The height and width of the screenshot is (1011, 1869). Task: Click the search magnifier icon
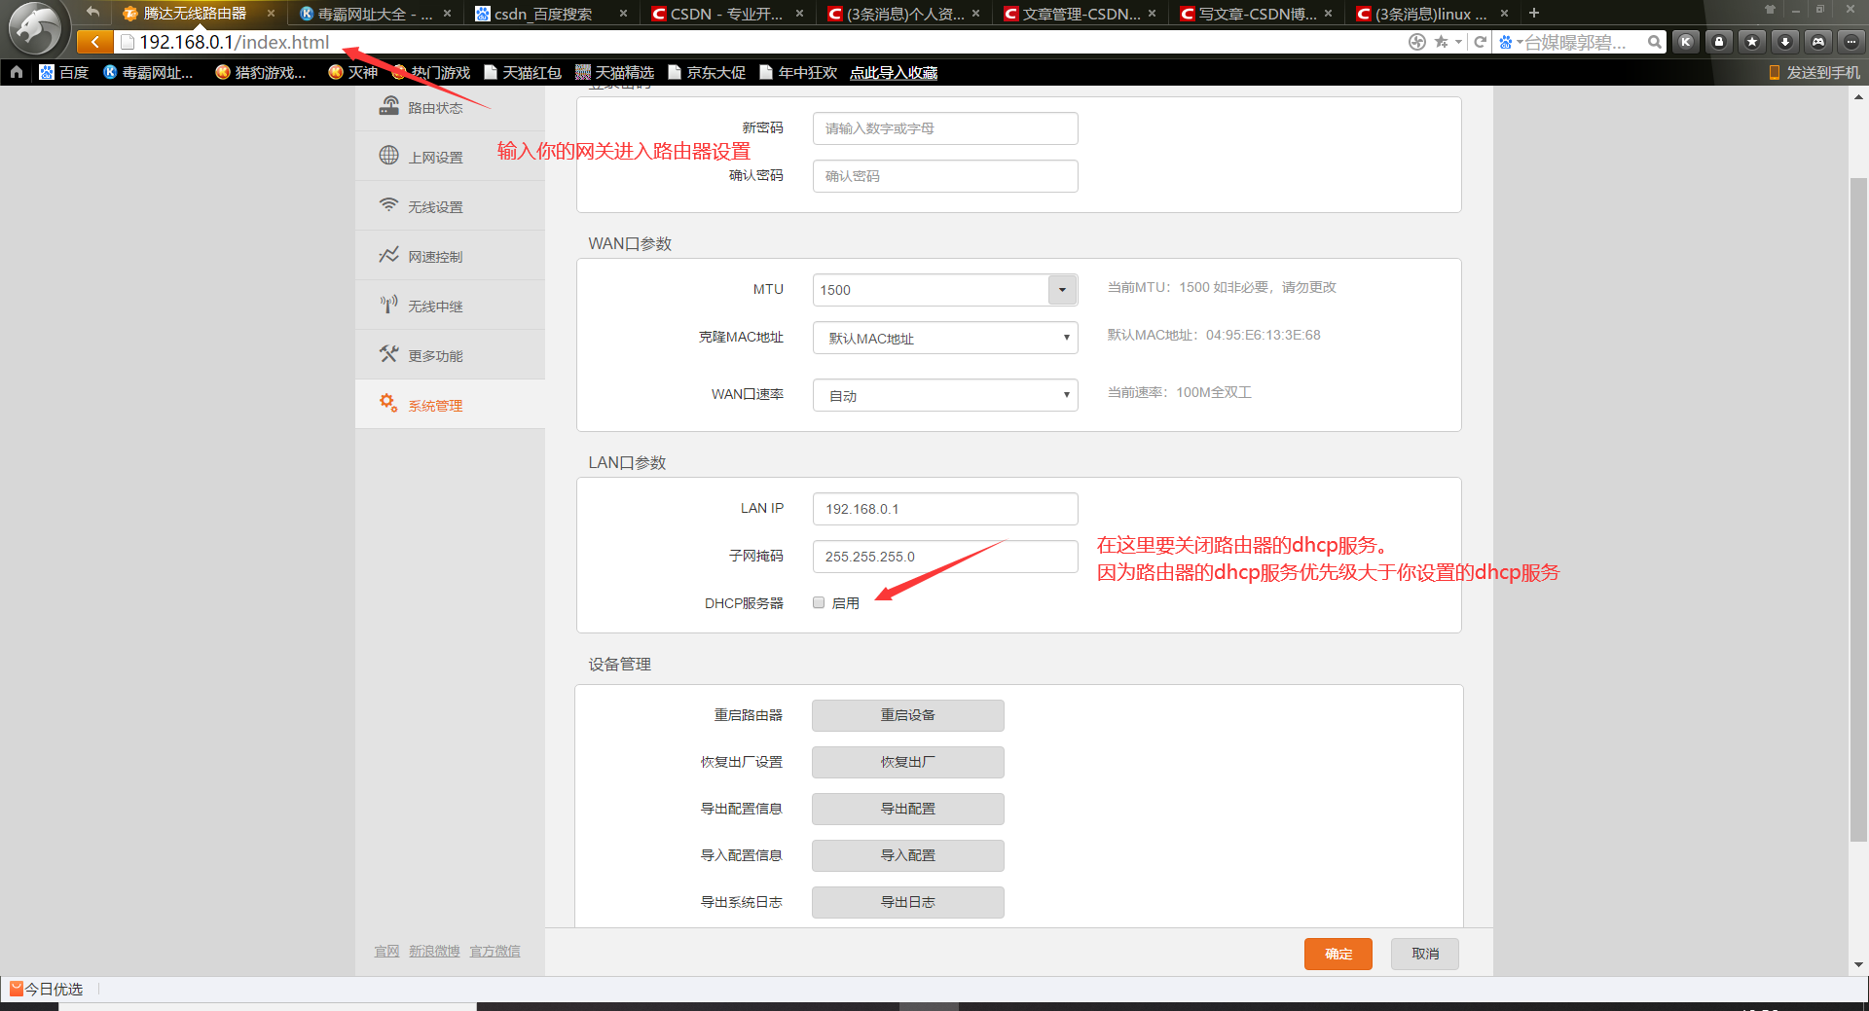pyautogui.click(x=1654, y=42)
